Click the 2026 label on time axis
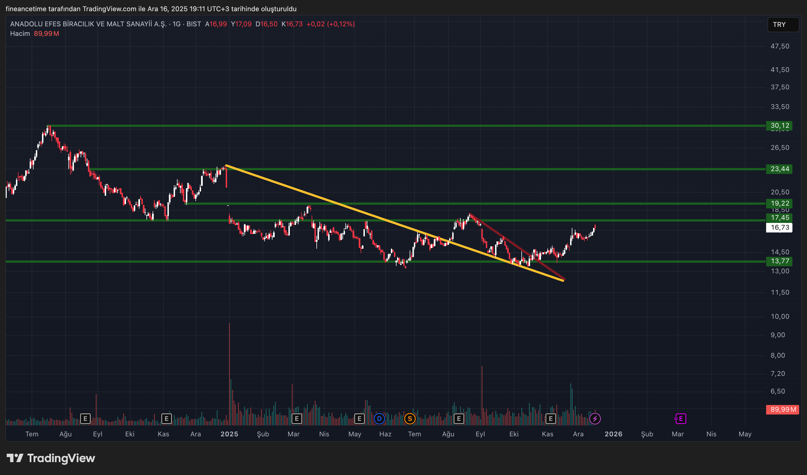The height and width of the screenshot is (475, 807). (x=613, y=434)
